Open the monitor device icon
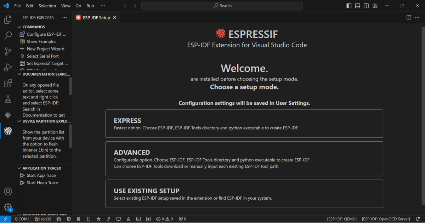Image resolution: width=425 pixels, height=223 pixels. click(119, 219)
